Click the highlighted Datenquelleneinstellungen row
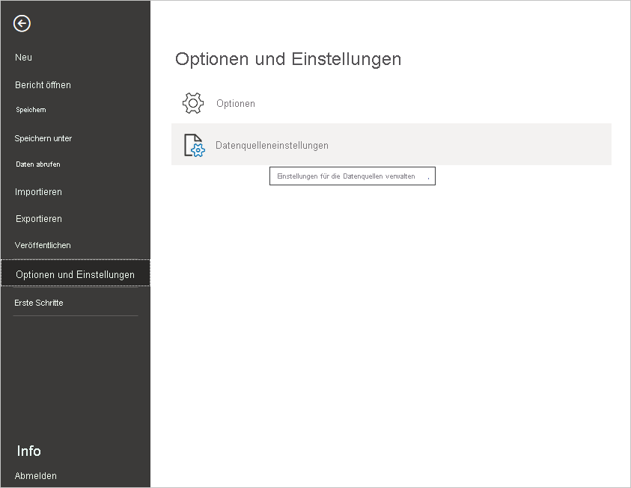Screen dimensions: 631x488 [389, 146]
